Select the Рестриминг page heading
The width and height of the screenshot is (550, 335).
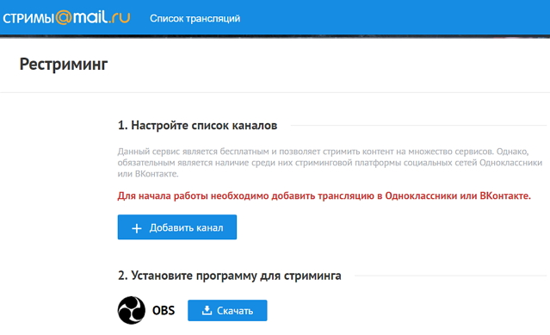pos(64,65)
